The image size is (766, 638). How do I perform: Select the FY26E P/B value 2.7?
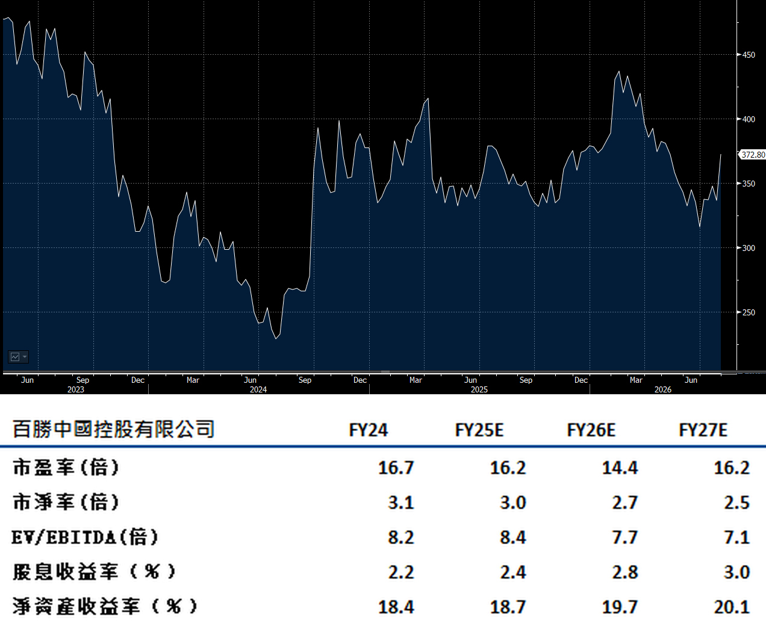point(625,503)
